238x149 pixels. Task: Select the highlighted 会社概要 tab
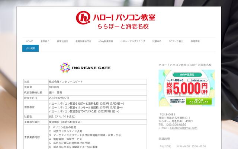click(x=30, y=48)
